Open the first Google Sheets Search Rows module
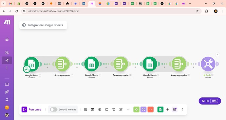 pyautogui.click(x=31, y=64)
